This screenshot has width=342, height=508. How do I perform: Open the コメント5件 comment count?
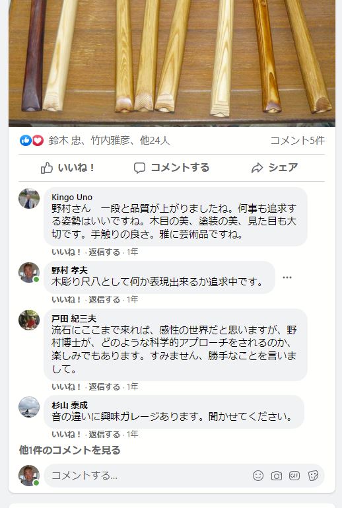pos(297,140)
